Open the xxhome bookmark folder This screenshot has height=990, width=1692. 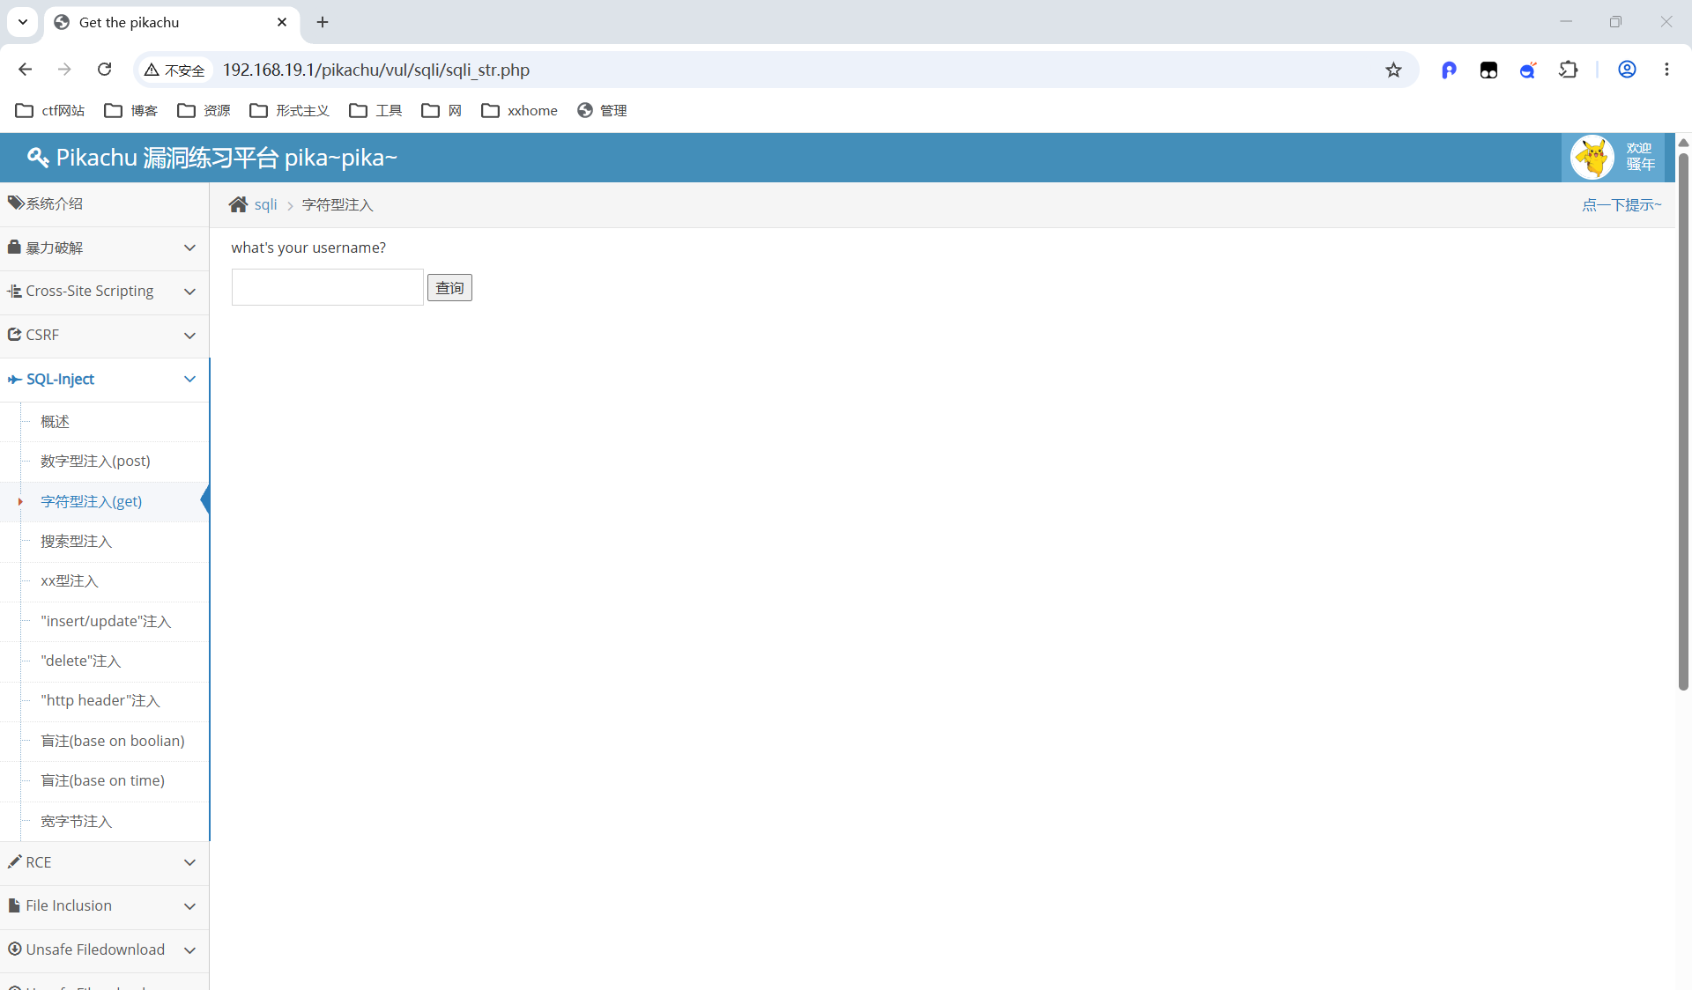[x=520, y=110]
